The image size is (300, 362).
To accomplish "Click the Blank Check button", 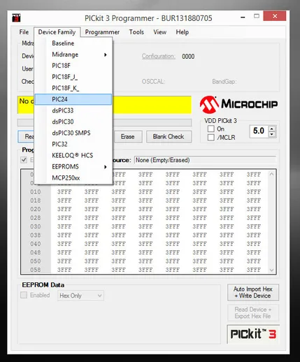I will tap(169, 136).
